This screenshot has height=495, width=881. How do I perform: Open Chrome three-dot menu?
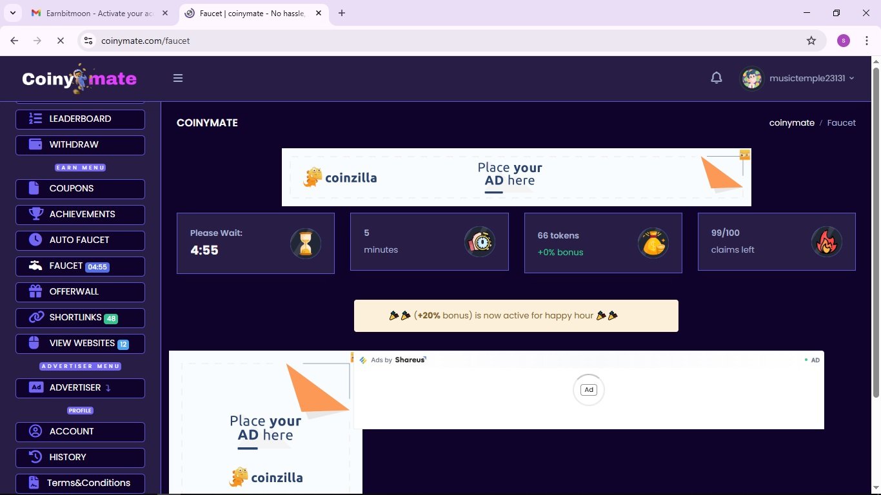click(x=867, y=41)
